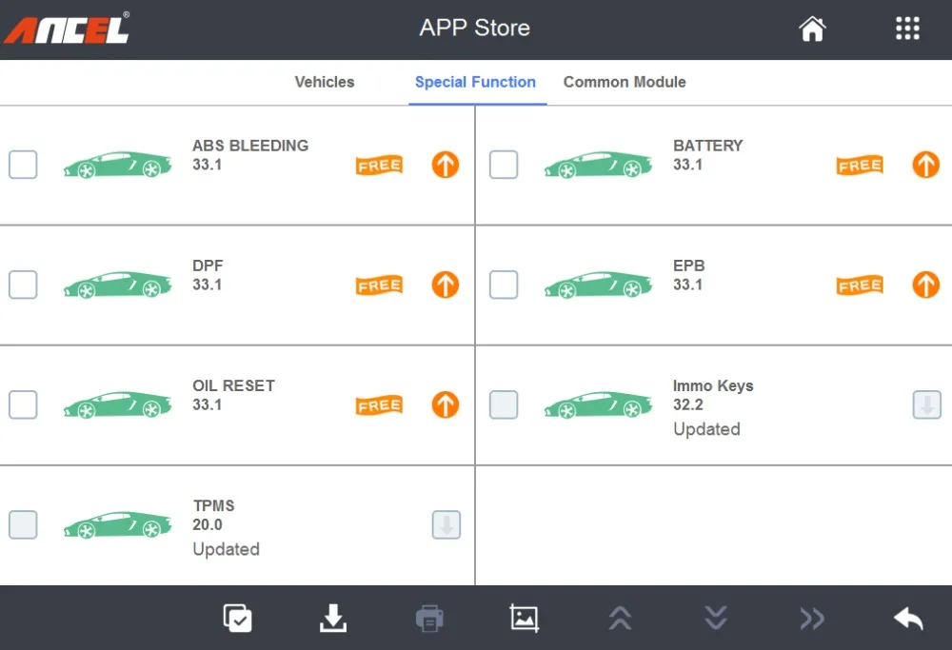Check the ABS BLEEDING checkbox
This screenshot has height=650, width=952.
pos(23,165)
